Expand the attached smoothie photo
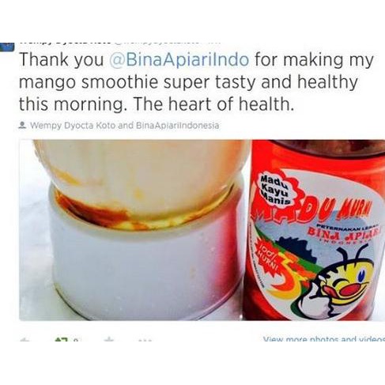Screen dimensions: 385x385 tap(202, 230)
